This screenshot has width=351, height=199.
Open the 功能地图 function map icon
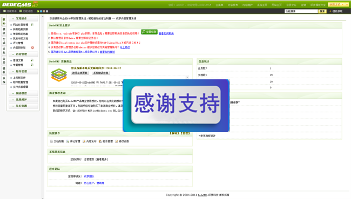click(x=21, y=11)
